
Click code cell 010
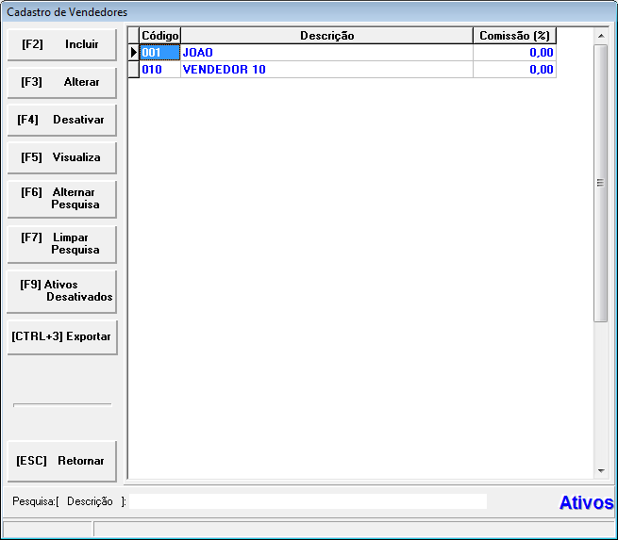159,70
